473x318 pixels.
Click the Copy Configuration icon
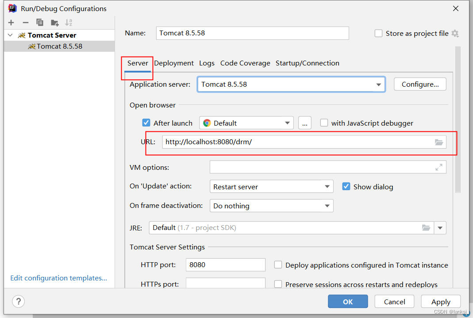click(40, 23)
